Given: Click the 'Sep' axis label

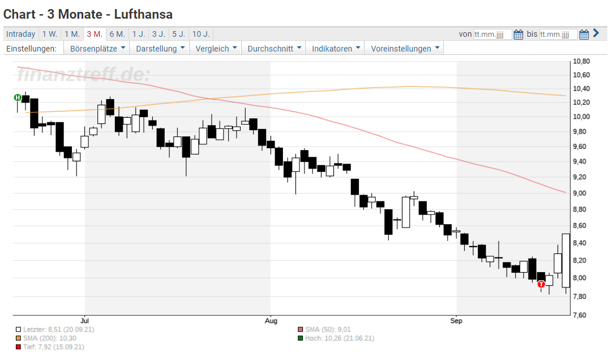Looking at the screenshot, I should click(456, 321).
